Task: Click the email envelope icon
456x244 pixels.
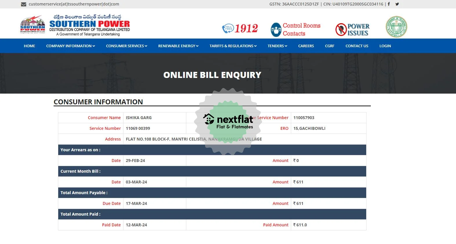Action: point(23,4)
